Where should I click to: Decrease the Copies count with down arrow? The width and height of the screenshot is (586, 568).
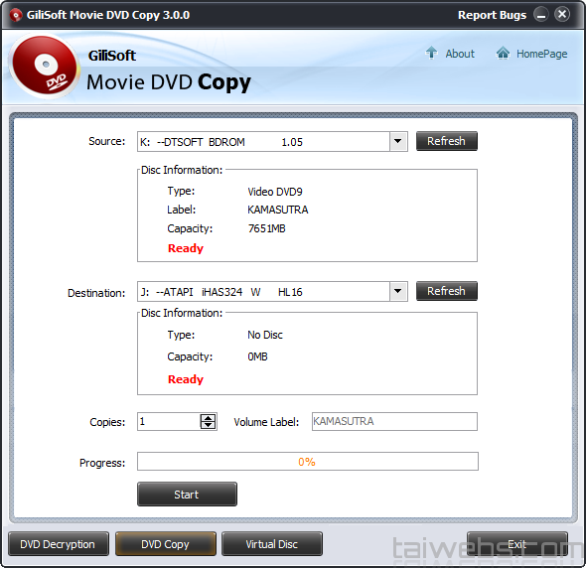coord(209,425)
